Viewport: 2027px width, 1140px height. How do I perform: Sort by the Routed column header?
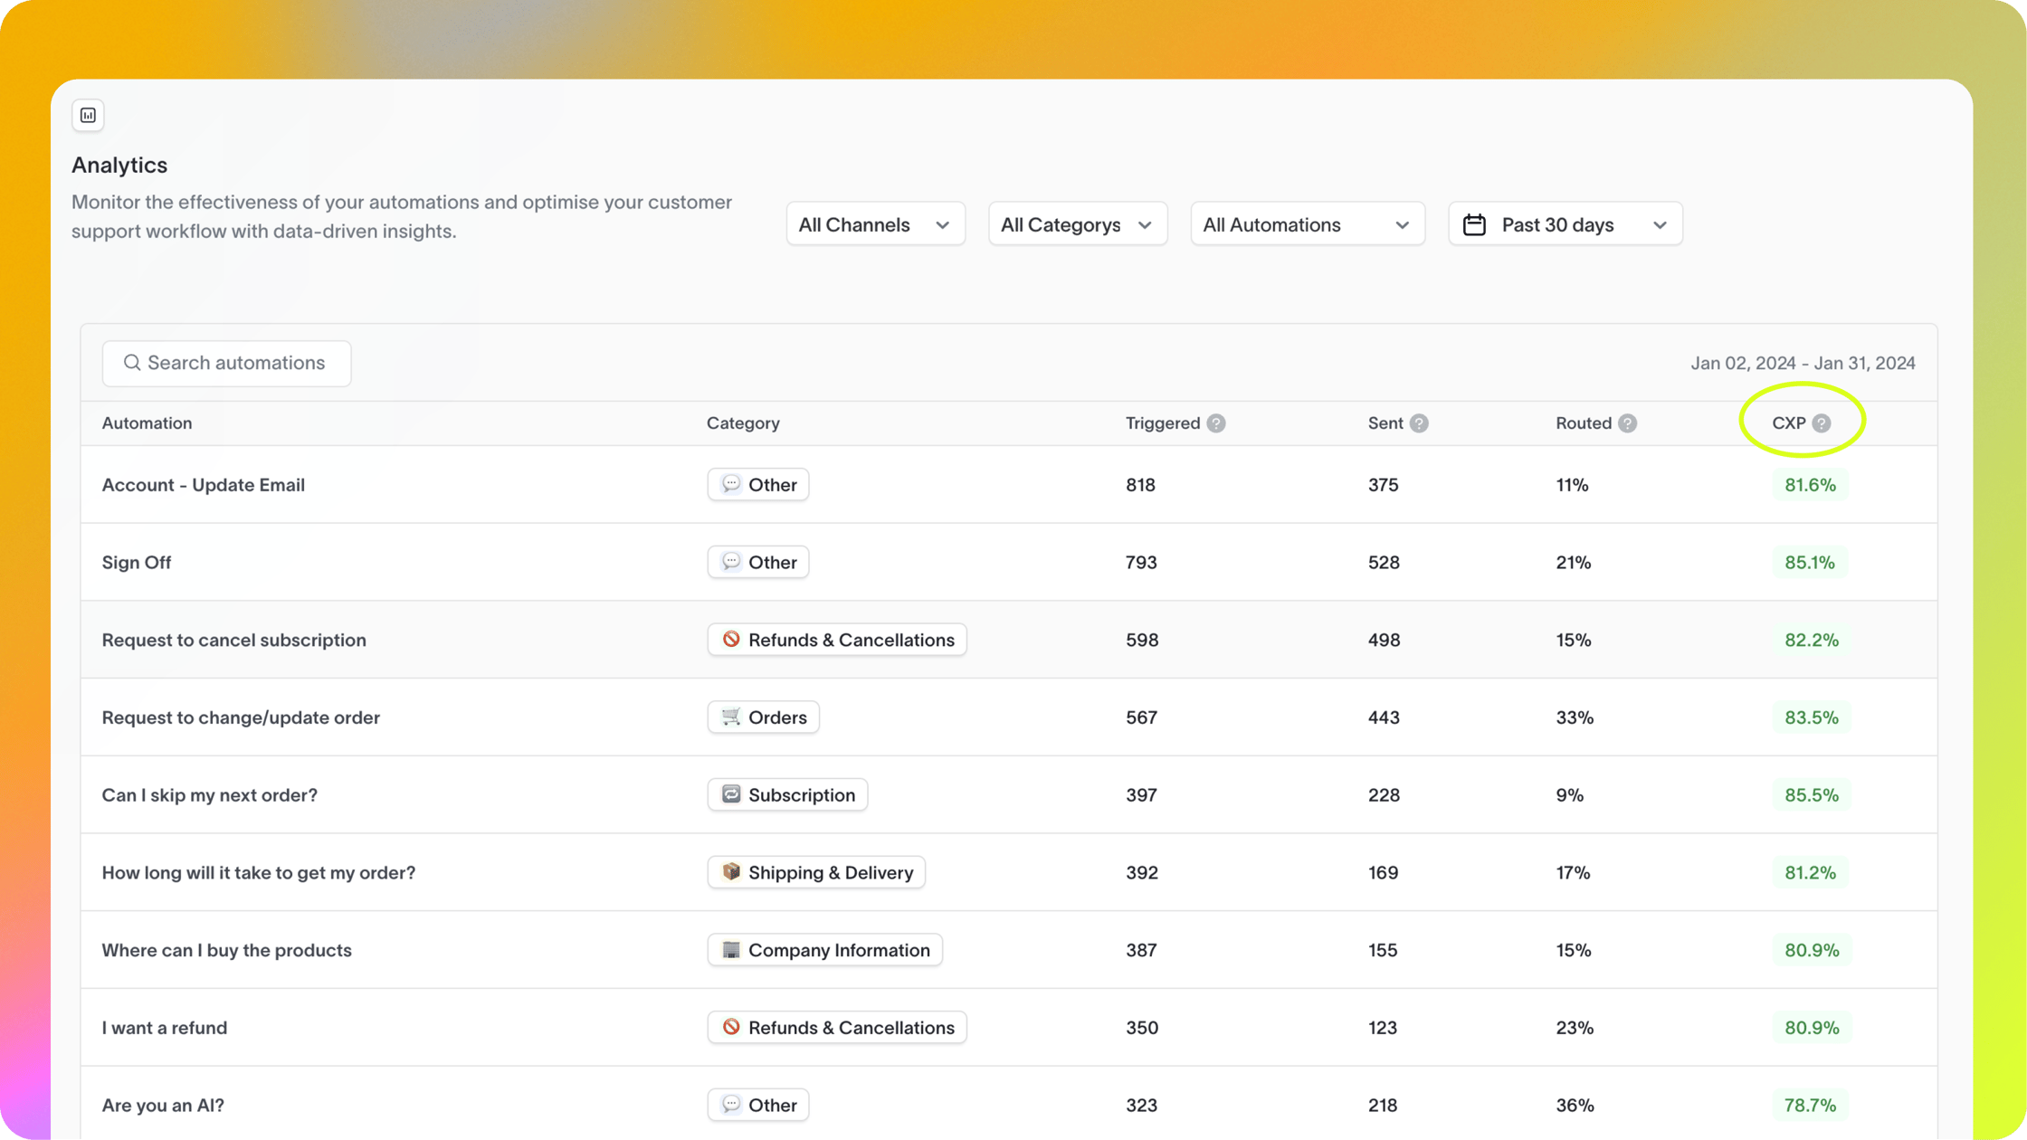1584,423
